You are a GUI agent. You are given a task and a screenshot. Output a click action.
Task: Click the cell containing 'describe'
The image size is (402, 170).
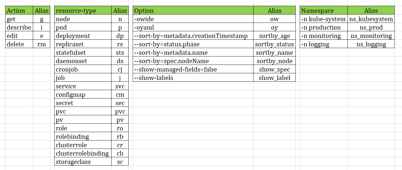(19, 28)
